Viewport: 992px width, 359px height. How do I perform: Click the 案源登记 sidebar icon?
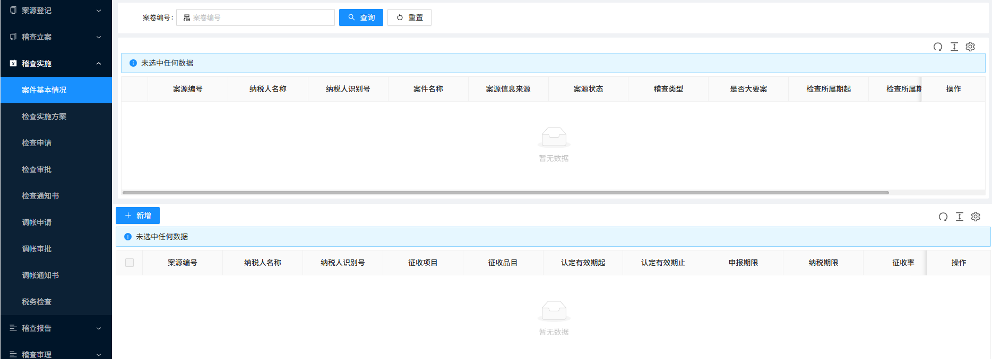coord(13,11)
